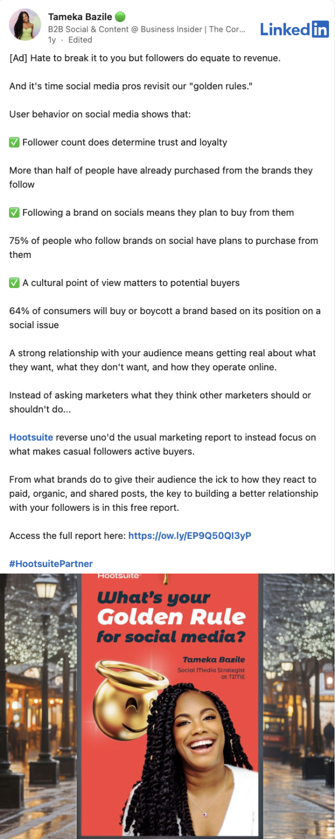Click the checkmark beside 'Follower count does determine trust'

[14, 142]
